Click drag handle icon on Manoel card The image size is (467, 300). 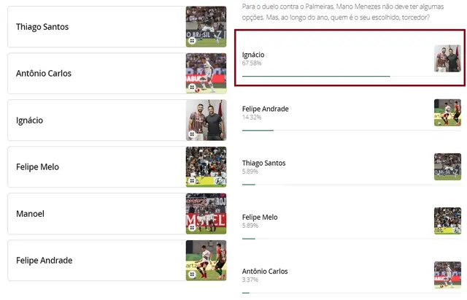pos(192,228)
